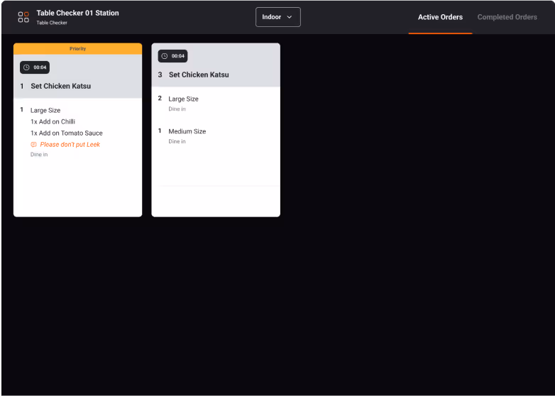Switch to the Active Orders tab
The height and width of the screenshot is (396, 555).
[440, 17]
